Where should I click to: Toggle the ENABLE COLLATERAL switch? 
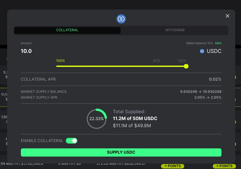(x=72, y=141)
